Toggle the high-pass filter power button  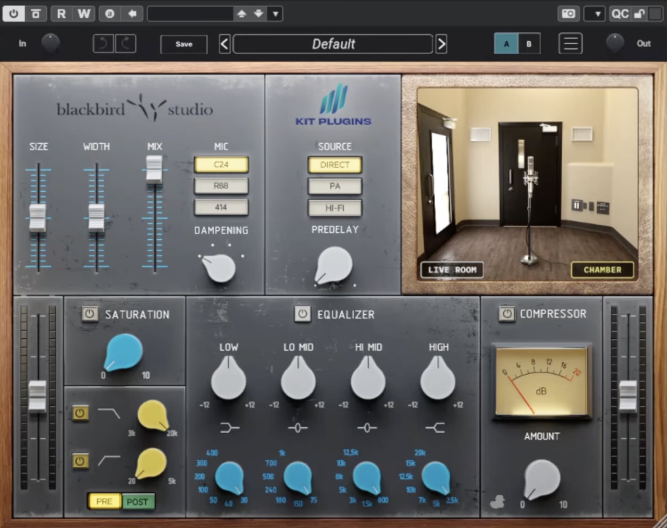pyautogui.click(x=80, y=461)
